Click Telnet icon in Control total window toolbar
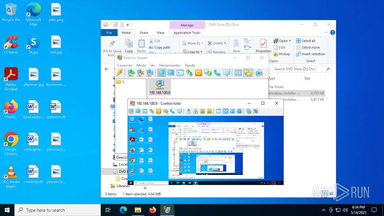 (145, 111)
